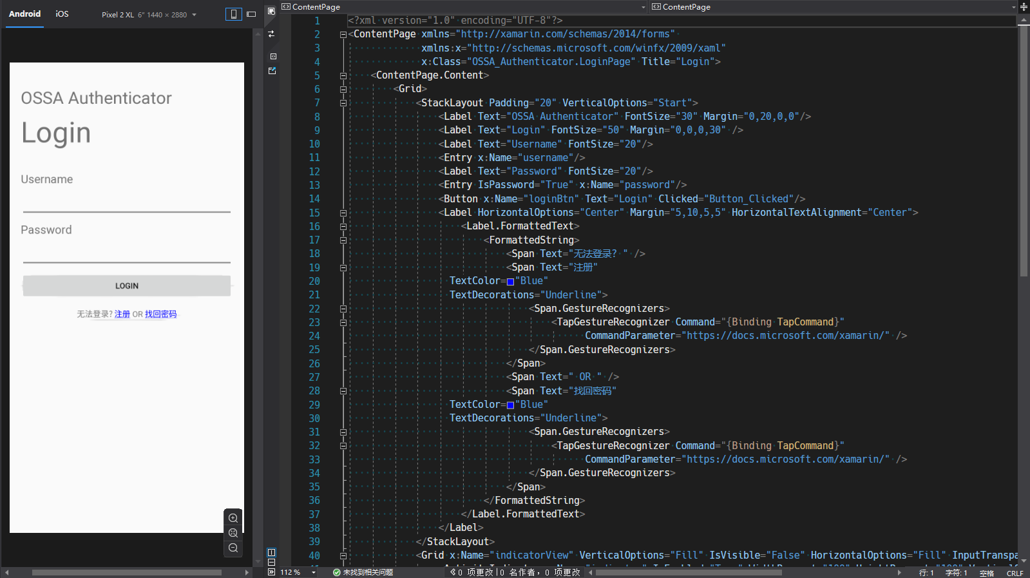Screen dimensions: 1030x578
Task: Collapse Span.GestureRecognizers on line 22
Action: click(343, 309)
